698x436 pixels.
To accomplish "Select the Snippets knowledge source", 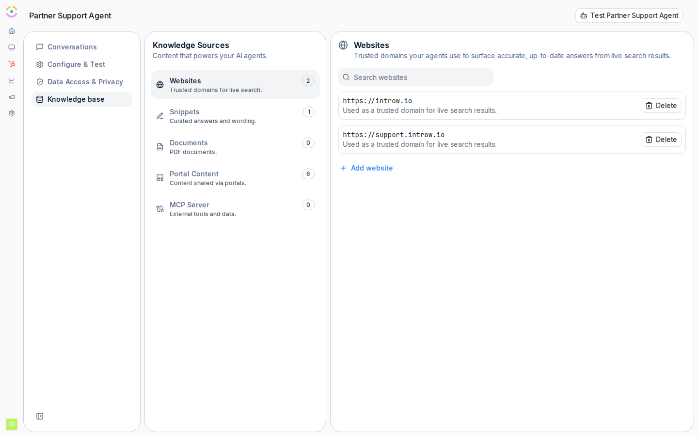I will 235,116.
